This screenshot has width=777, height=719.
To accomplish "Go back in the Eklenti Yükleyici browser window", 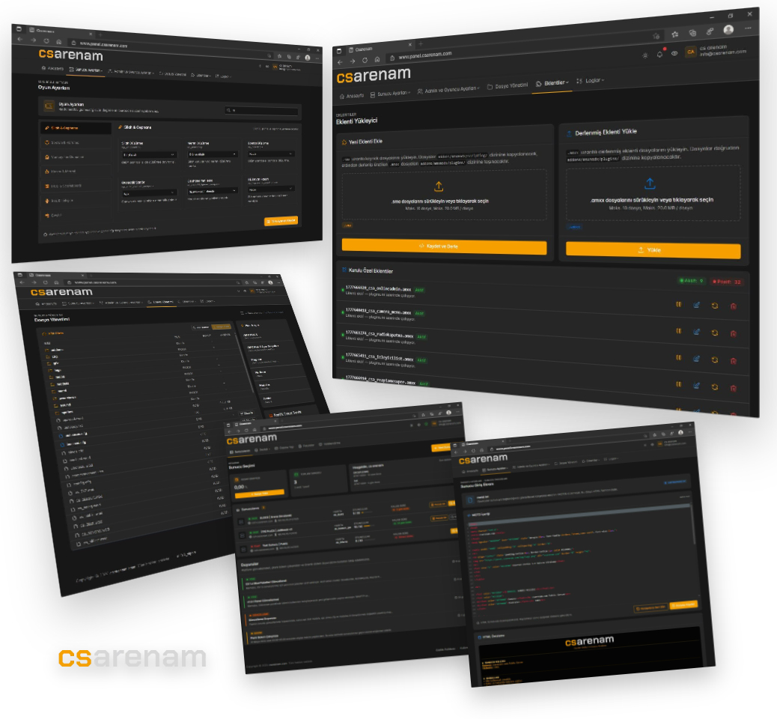I will coord(340,62).
